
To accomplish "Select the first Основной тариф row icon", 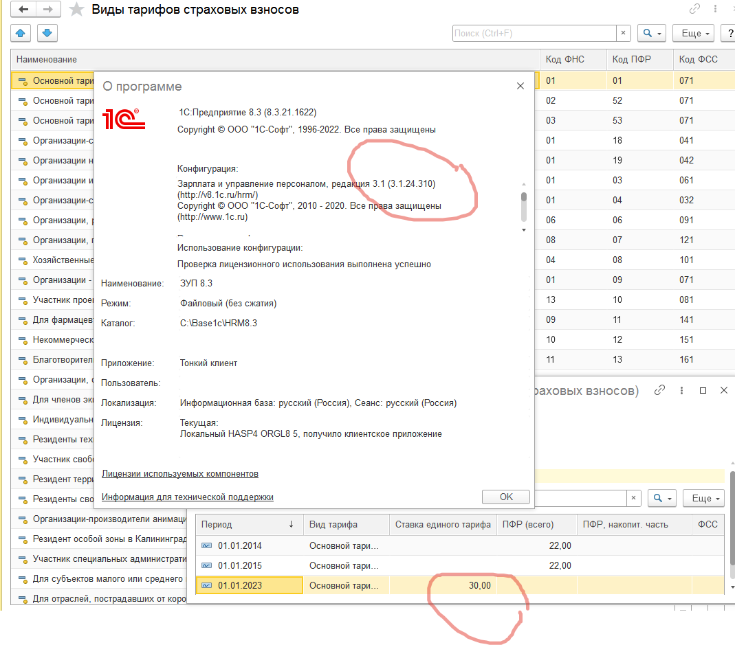I will [x=23, y=81].
